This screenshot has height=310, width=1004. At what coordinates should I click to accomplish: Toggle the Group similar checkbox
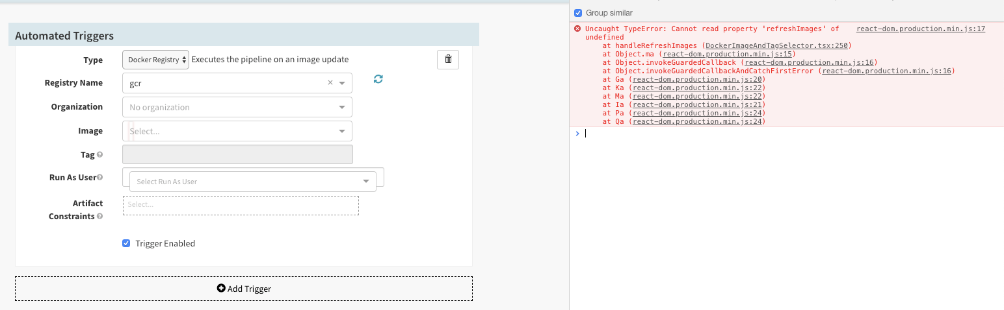tap(578, 12)
